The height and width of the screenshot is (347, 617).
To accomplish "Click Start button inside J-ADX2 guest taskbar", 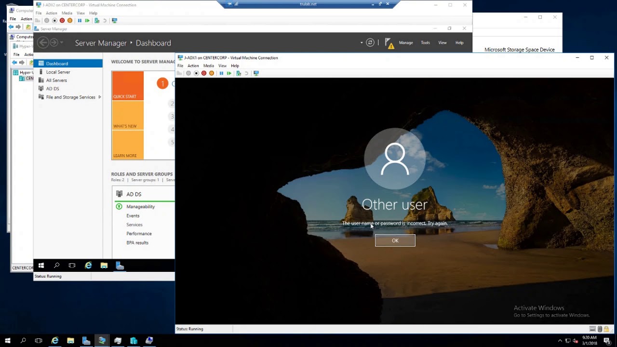I will pyautogui.click(x=41, y=266).
